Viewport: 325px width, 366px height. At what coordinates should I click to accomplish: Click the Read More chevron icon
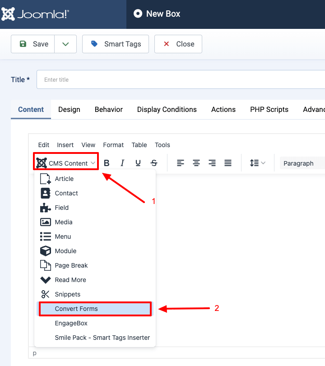45,280
